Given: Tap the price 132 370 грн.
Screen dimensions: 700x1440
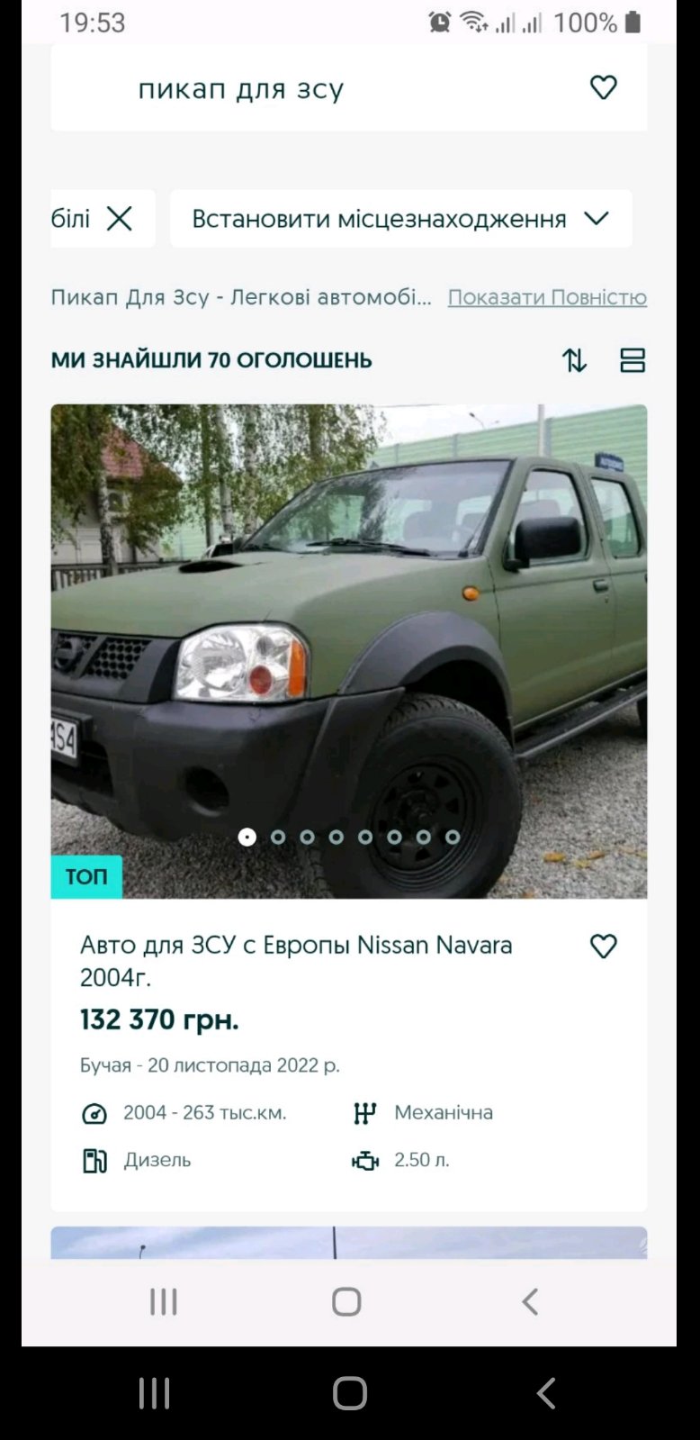Looking at the screenshot, I should 159,1019.
